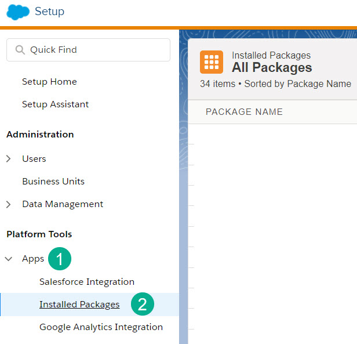Open Setup Assistant
This screenshot has width=357, height=344.
click(55, 104)
